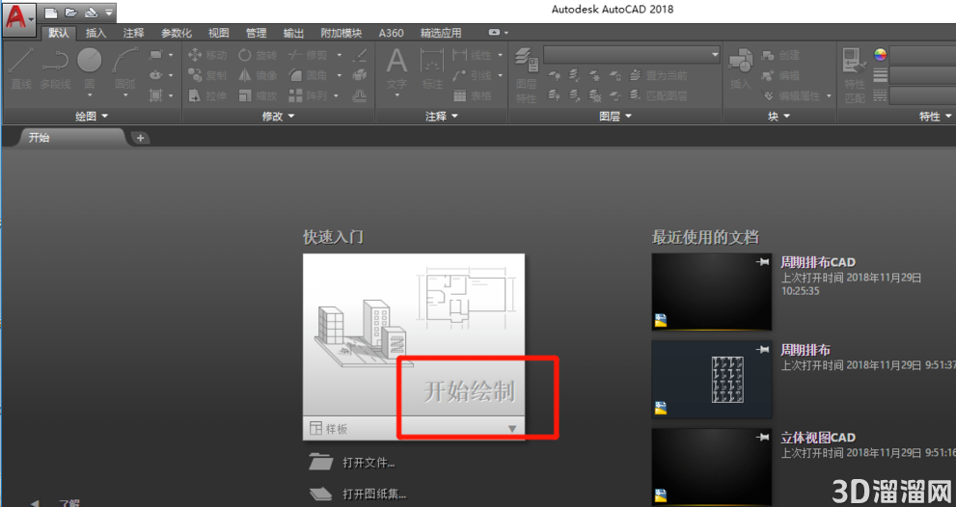Select the Text (文字) annotation tool
The width and height of the screenshot is (956, 507).
[396, 68]
